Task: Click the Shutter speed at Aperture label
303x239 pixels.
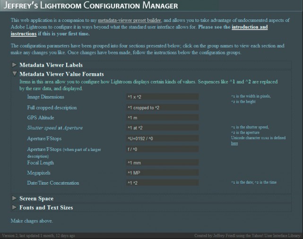Action: pos(55,128)
